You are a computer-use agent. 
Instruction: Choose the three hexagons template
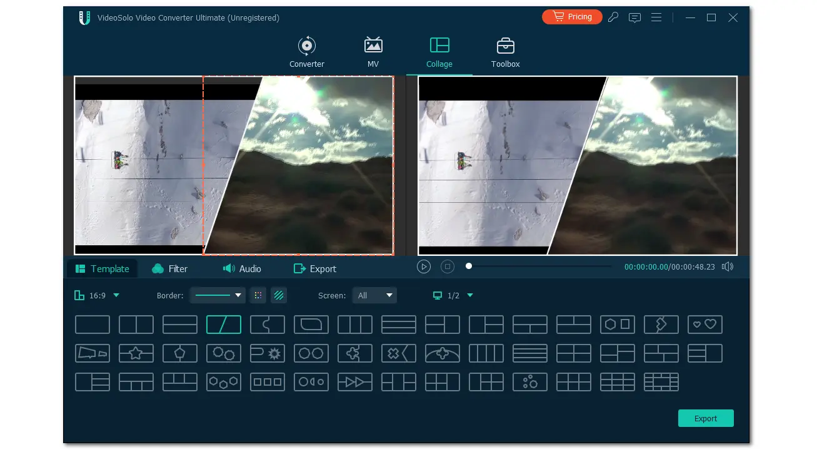(224, 382)
